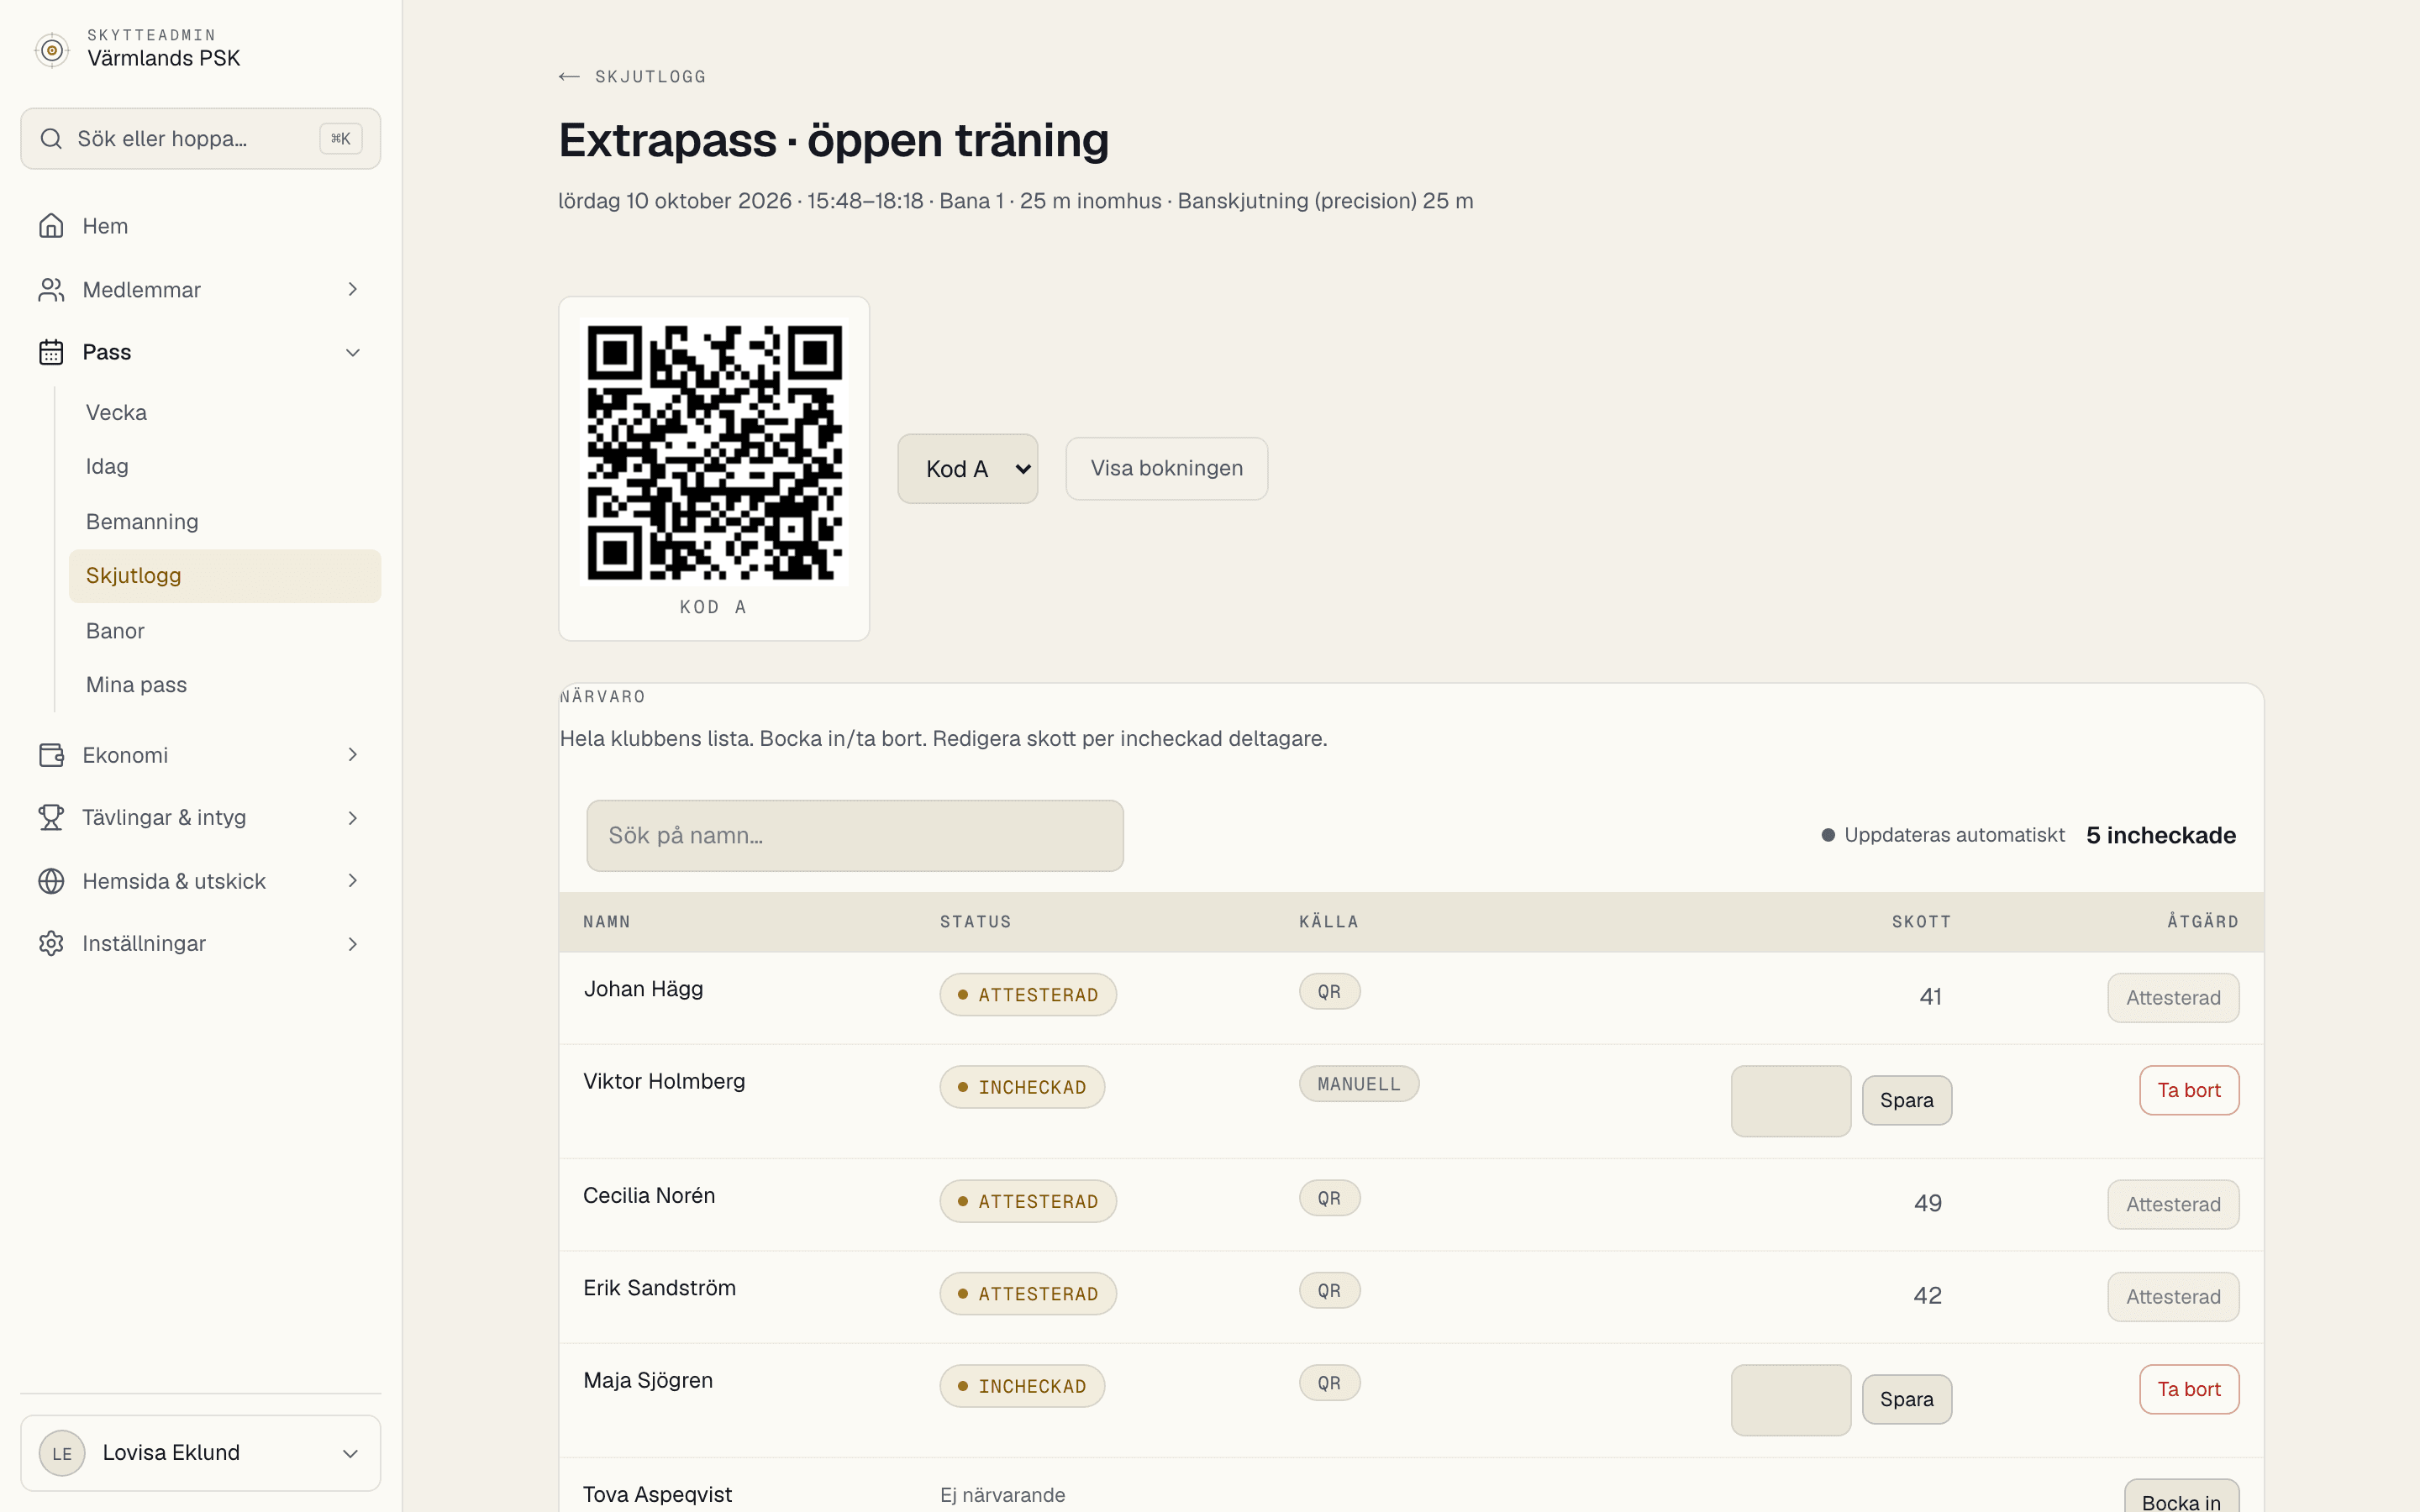Click the Hem house icon
Screen dimensions: 2420x1512
[51, 226]
